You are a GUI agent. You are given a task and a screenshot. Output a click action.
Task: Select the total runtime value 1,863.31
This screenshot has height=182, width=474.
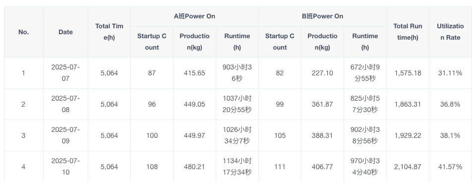(x=408, y=104)
